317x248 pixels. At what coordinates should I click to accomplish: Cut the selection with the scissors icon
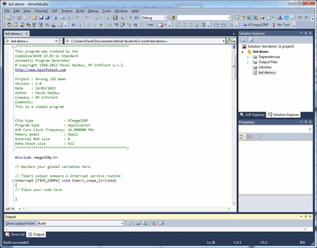pyautogui.click(x=56, y=18)
